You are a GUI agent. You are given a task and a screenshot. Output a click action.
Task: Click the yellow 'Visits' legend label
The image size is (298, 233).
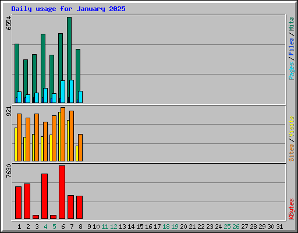[x=291, y=126]
